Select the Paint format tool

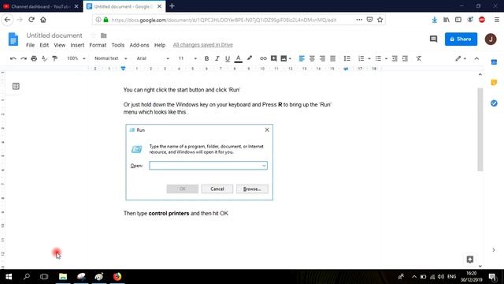[x=54, y=58]
